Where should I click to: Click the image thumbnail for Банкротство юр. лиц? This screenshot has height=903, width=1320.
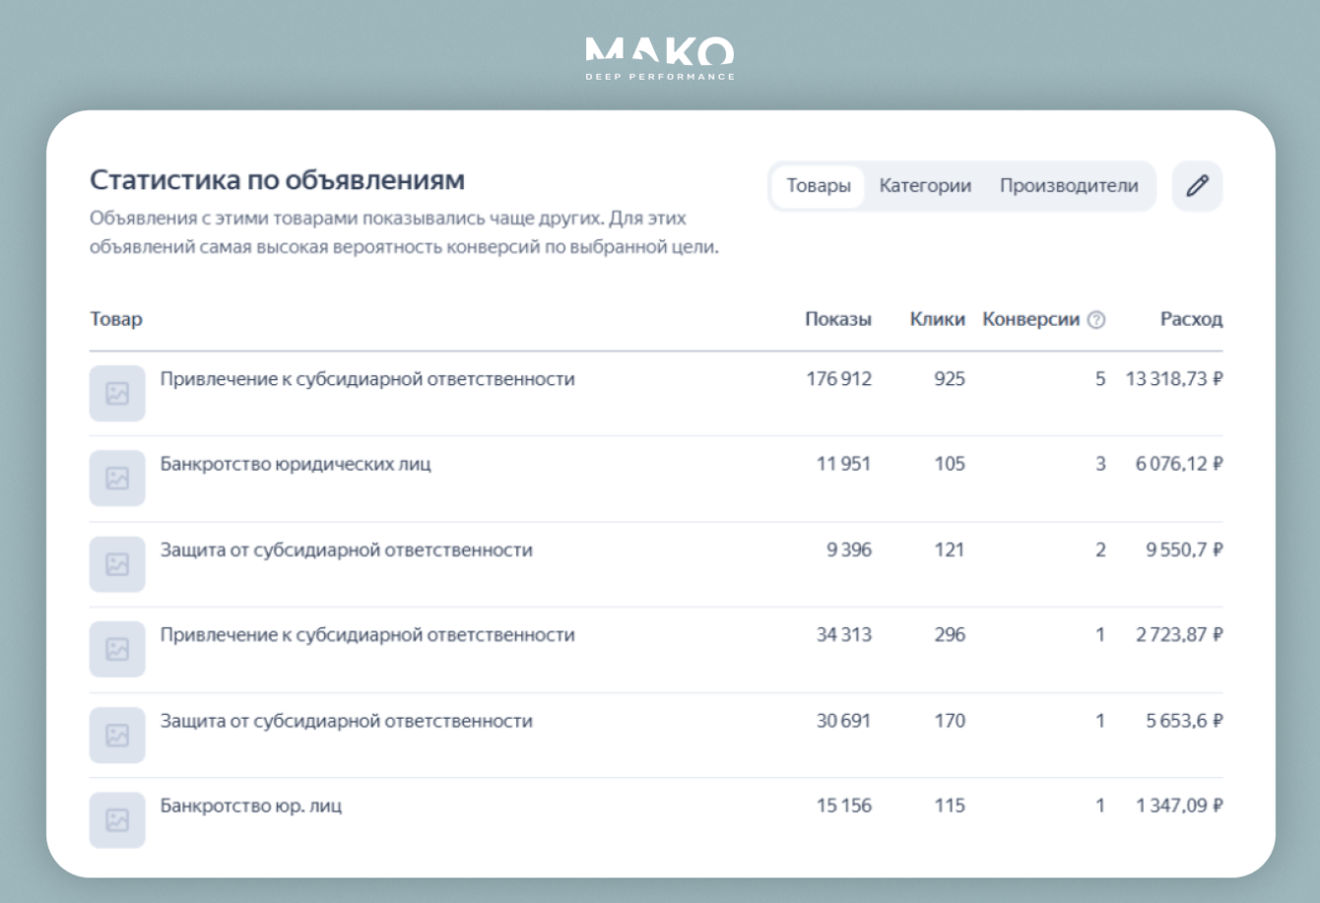(x=117, y=819)
